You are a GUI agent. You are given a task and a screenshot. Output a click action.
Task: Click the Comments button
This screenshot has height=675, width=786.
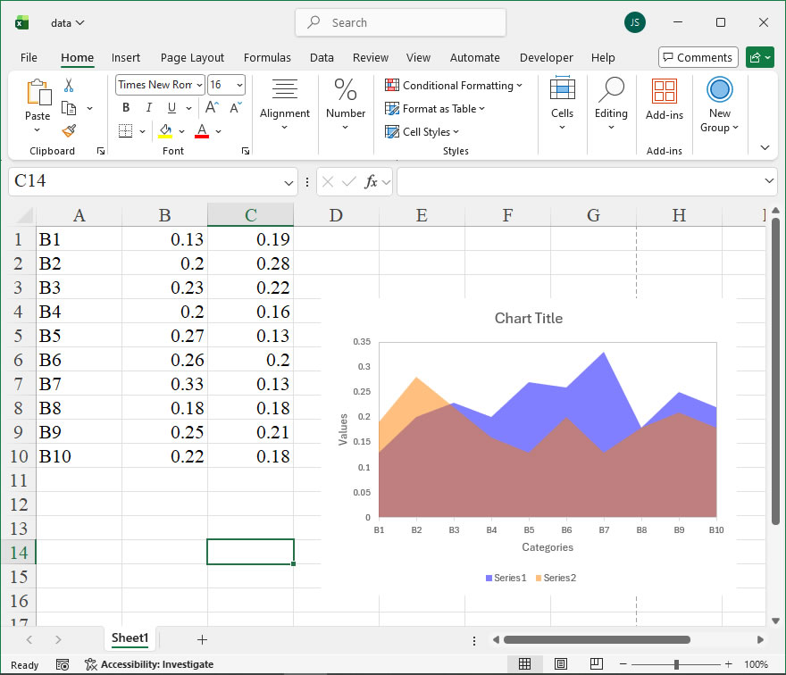[x=698, y=57]
